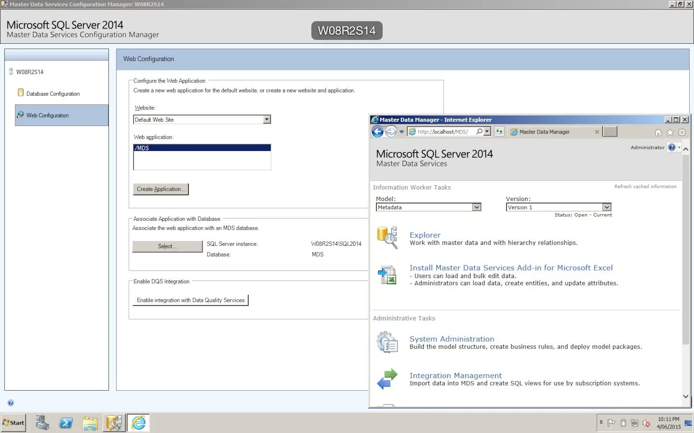This screenshot has height=433, width=694.
Task: Expand the help menu dropdown arrow
Action: (x=679, y=147)
